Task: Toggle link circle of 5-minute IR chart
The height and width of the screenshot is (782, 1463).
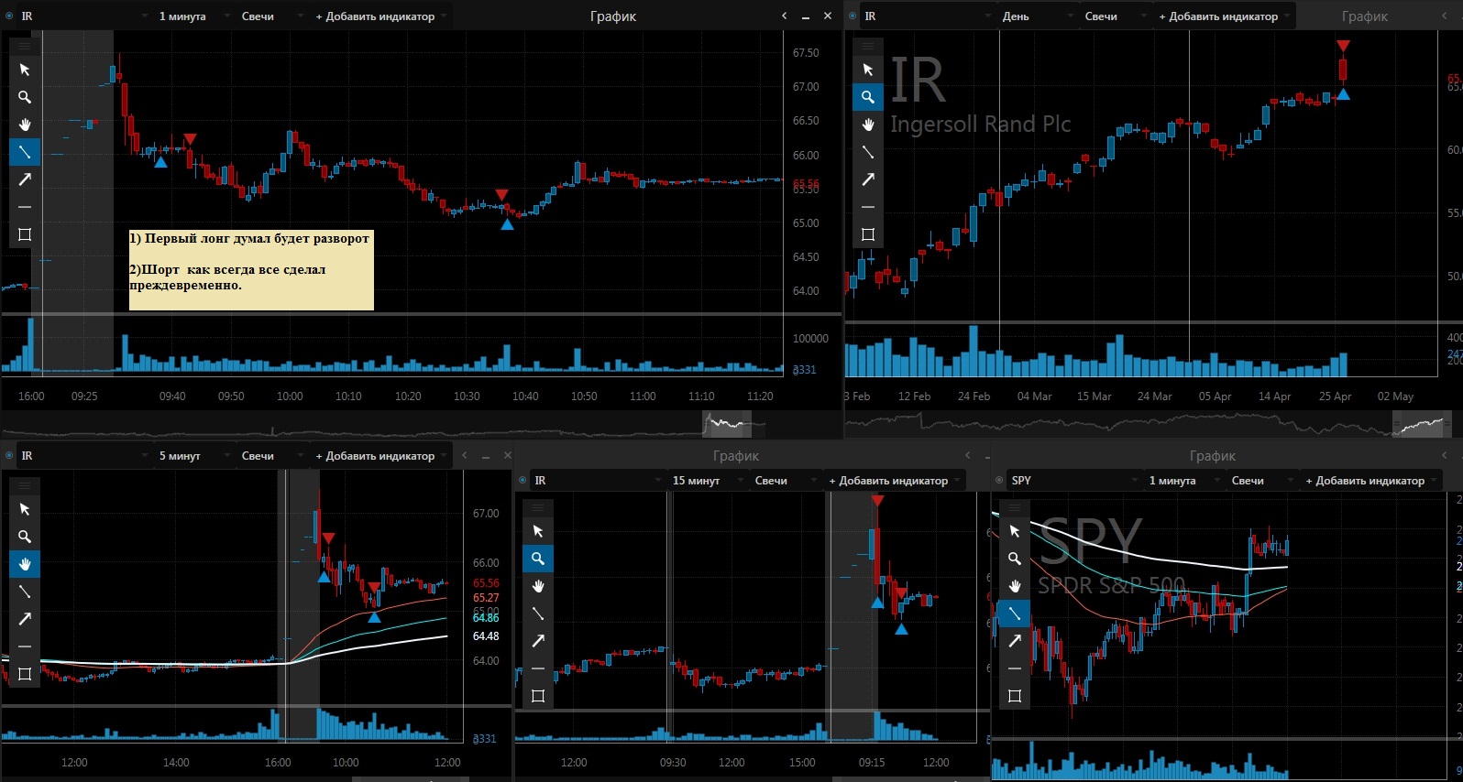Action: pyautogui.click(x=10, y=455)
